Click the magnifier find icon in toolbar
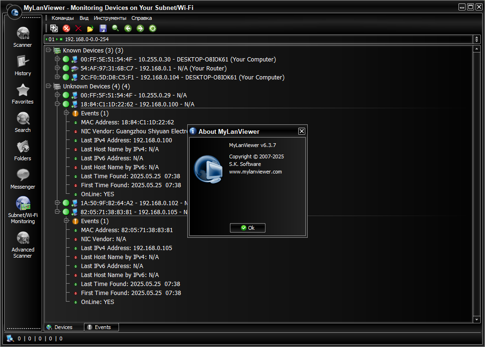This screenshot has width=485, height=347. pyautogui.click(x=115, y=28)
